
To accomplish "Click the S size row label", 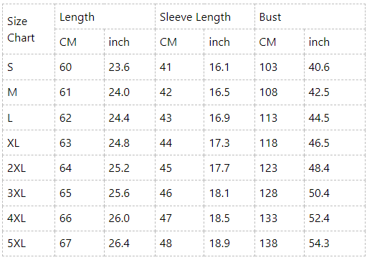I will pyautogui.click(x=29, y=67).
